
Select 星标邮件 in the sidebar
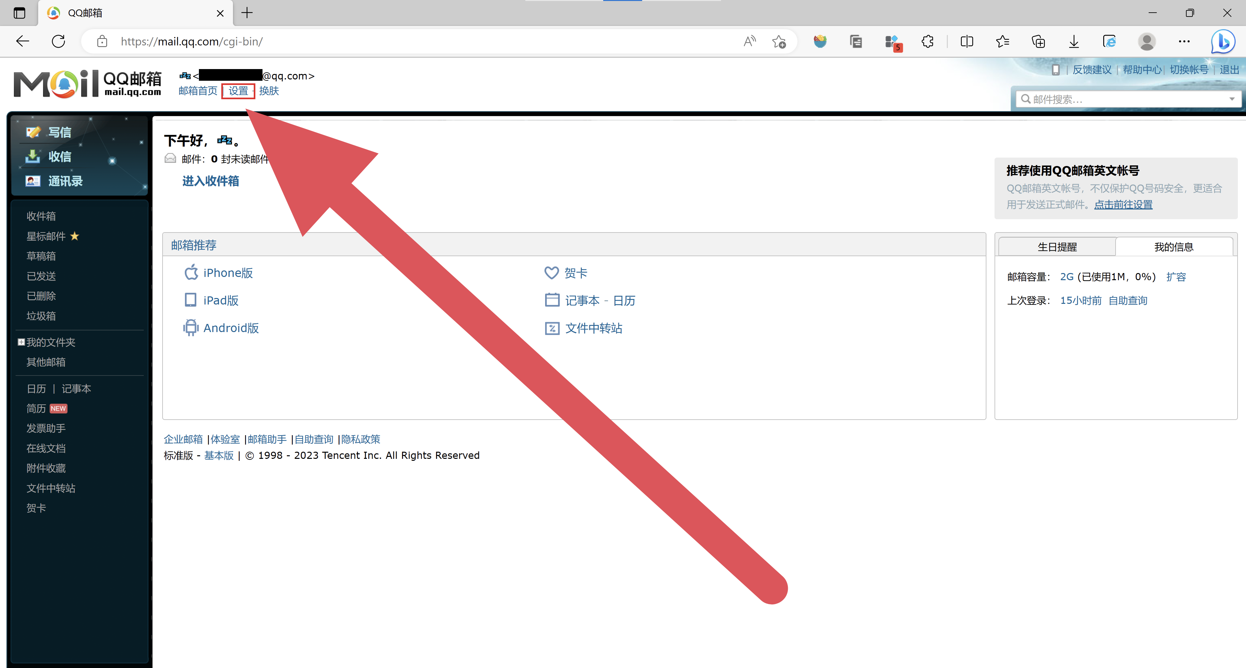(46, 236)
